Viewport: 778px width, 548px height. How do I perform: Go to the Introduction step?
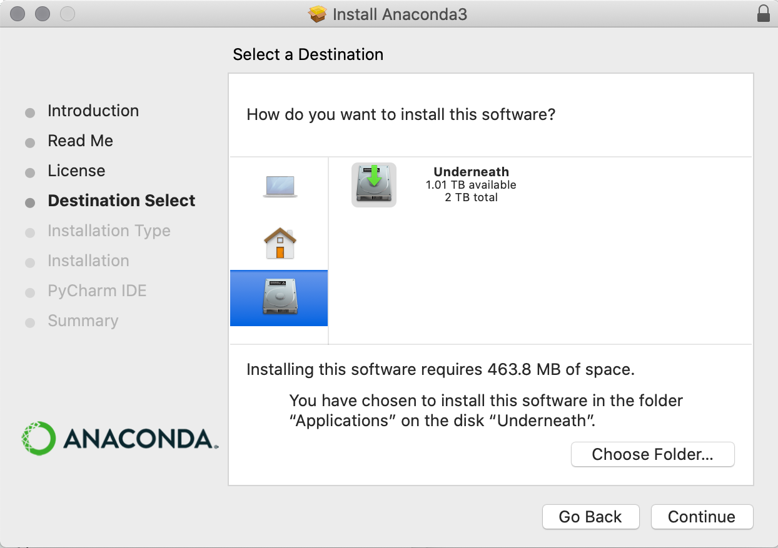point(93,111)
